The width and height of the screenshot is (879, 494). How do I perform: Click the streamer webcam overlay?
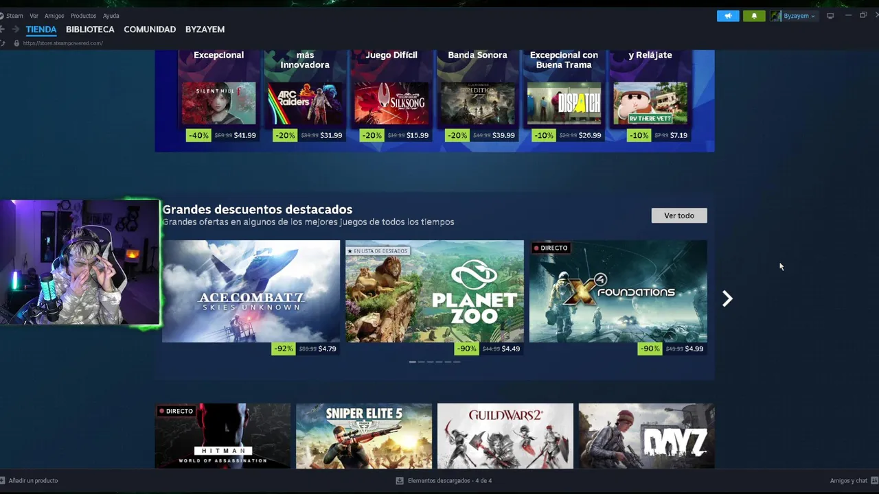(80, 262)
